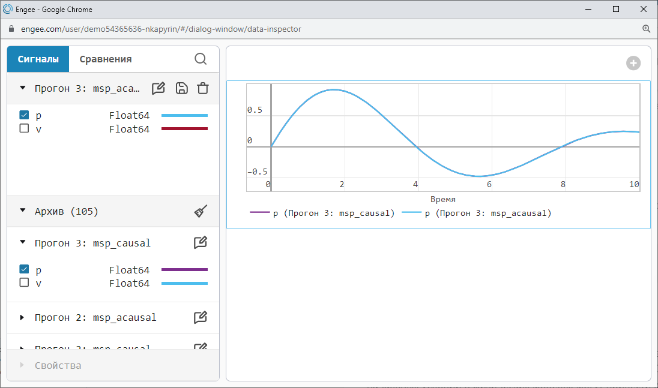The width and height of the screenshot is (658, 388).
Task: Clear the archive with broom icon
Action: pos(201,211)
